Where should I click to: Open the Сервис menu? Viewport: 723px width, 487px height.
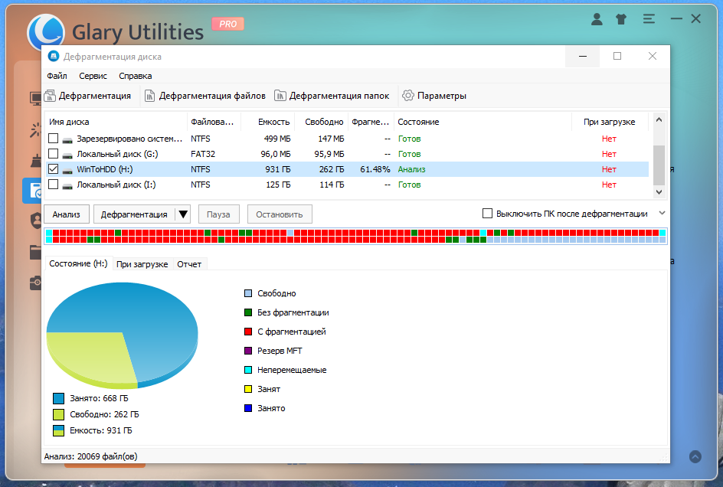click(93, 76)
